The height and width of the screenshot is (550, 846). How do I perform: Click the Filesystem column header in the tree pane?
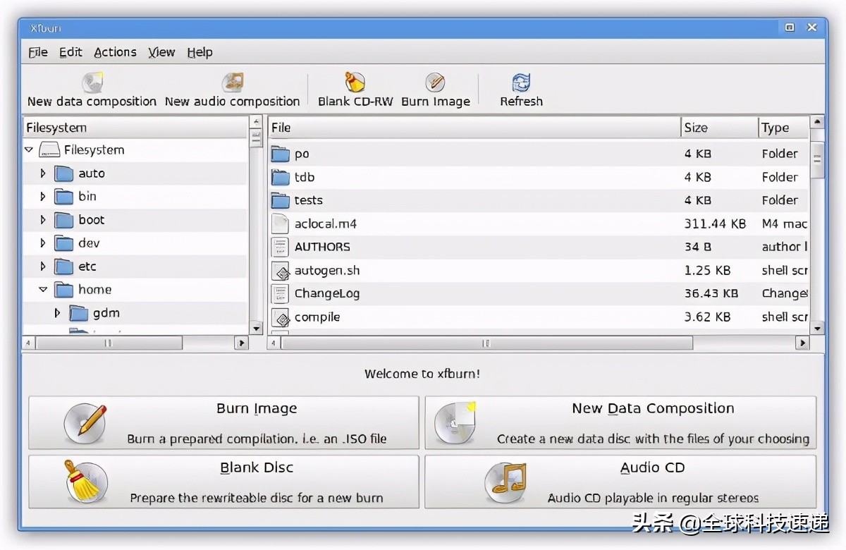(x=135, y=128)
